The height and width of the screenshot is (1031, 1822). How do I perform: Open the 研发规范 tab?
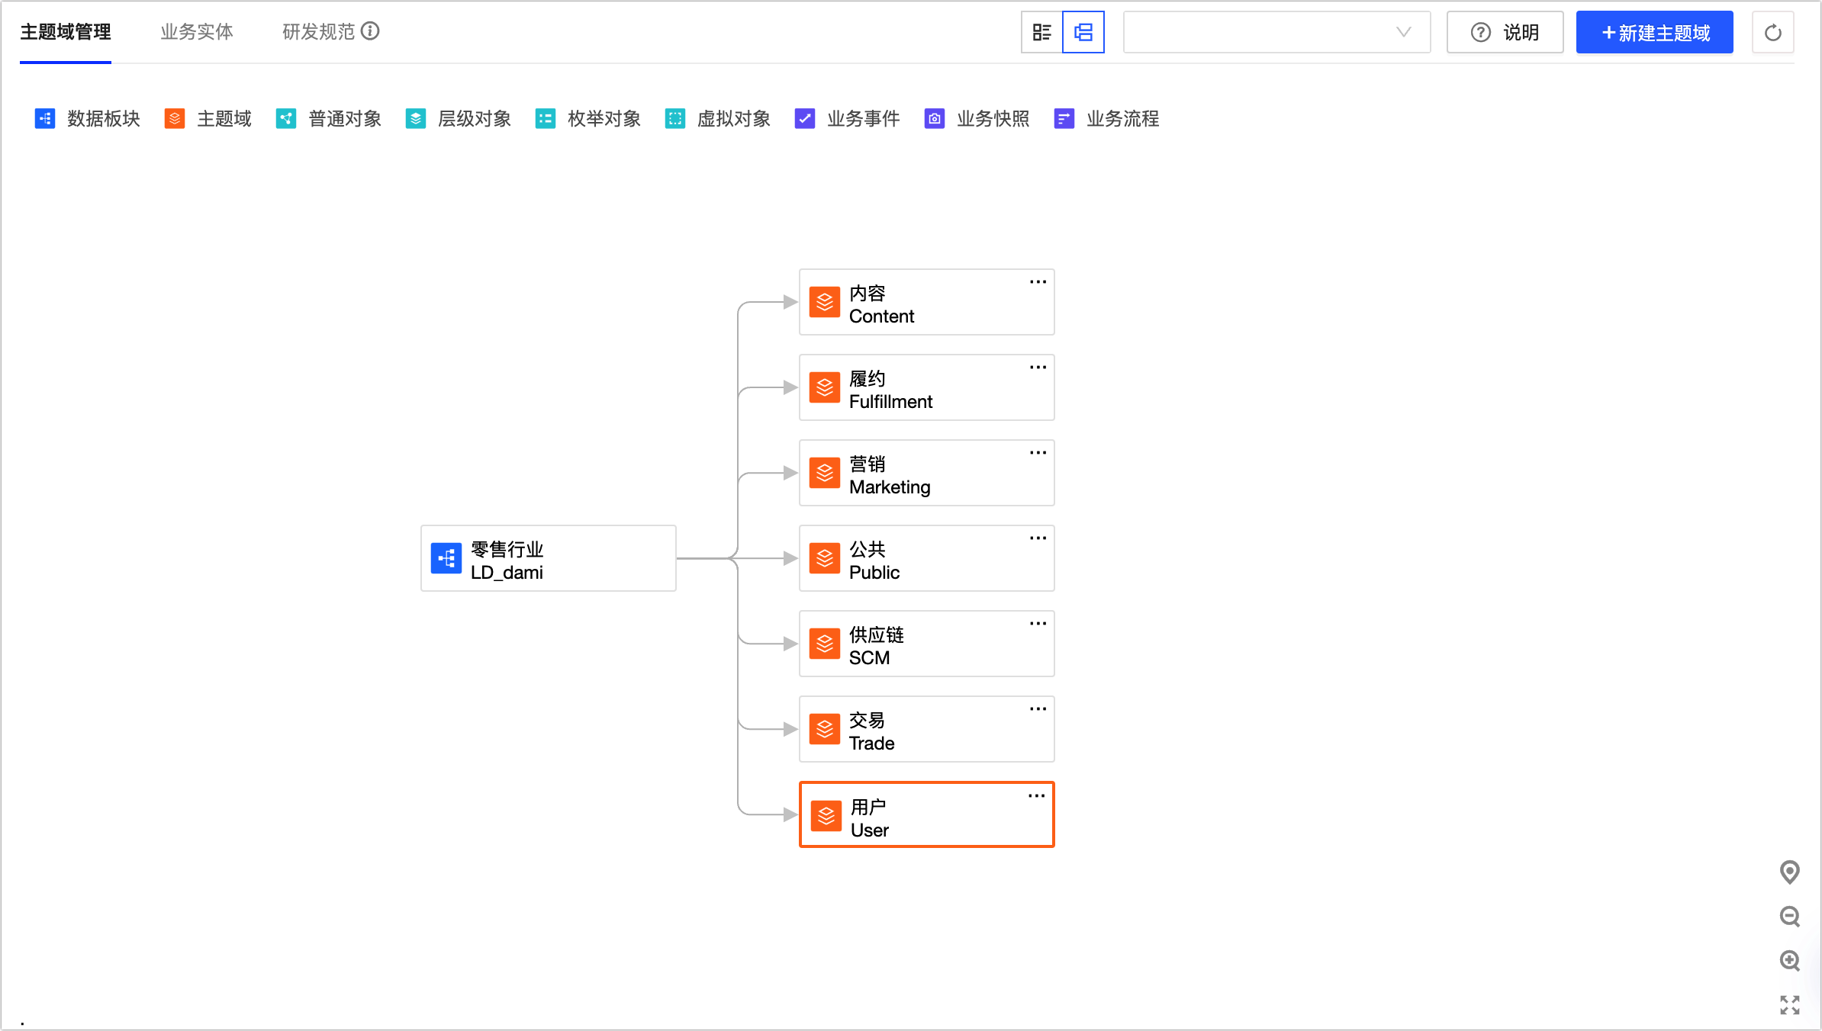[318, 32]
